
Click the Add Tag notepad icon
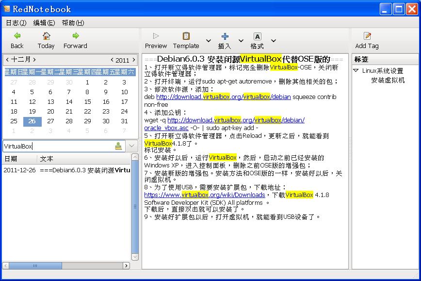click(367, 36)
